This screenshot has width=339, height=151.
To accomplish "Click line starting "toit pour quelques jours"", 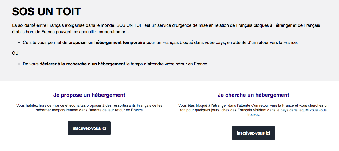I will pos(253,110).
